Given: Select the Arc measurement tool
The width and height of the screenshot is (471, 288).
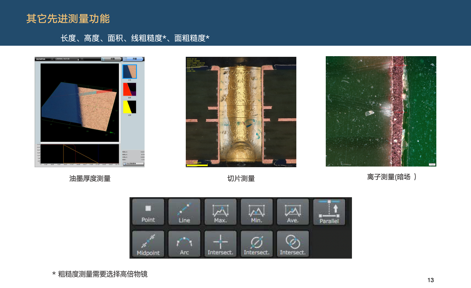Looking at the screenshot, I should click(x=184, y=244).
